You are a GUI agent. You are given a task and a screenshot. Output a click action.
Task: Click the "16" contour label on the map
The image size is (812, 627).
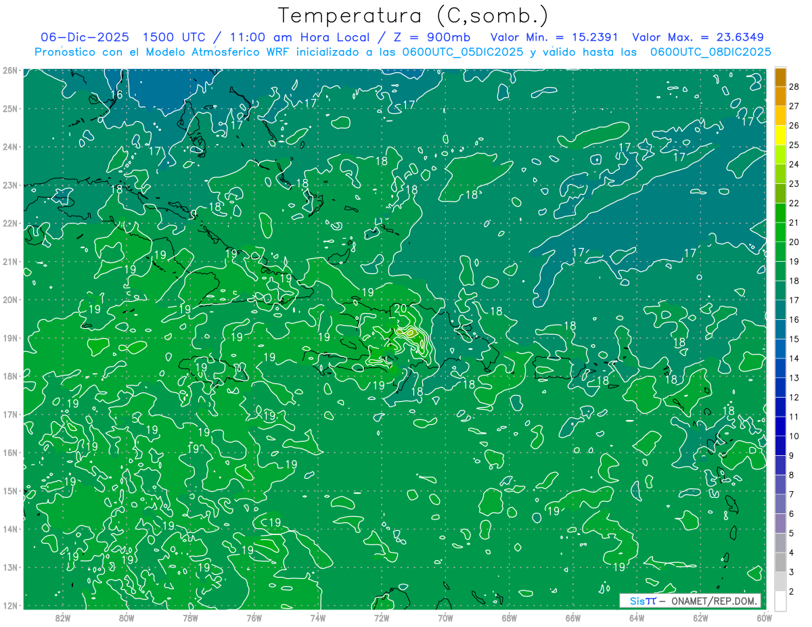pos(116,94)
